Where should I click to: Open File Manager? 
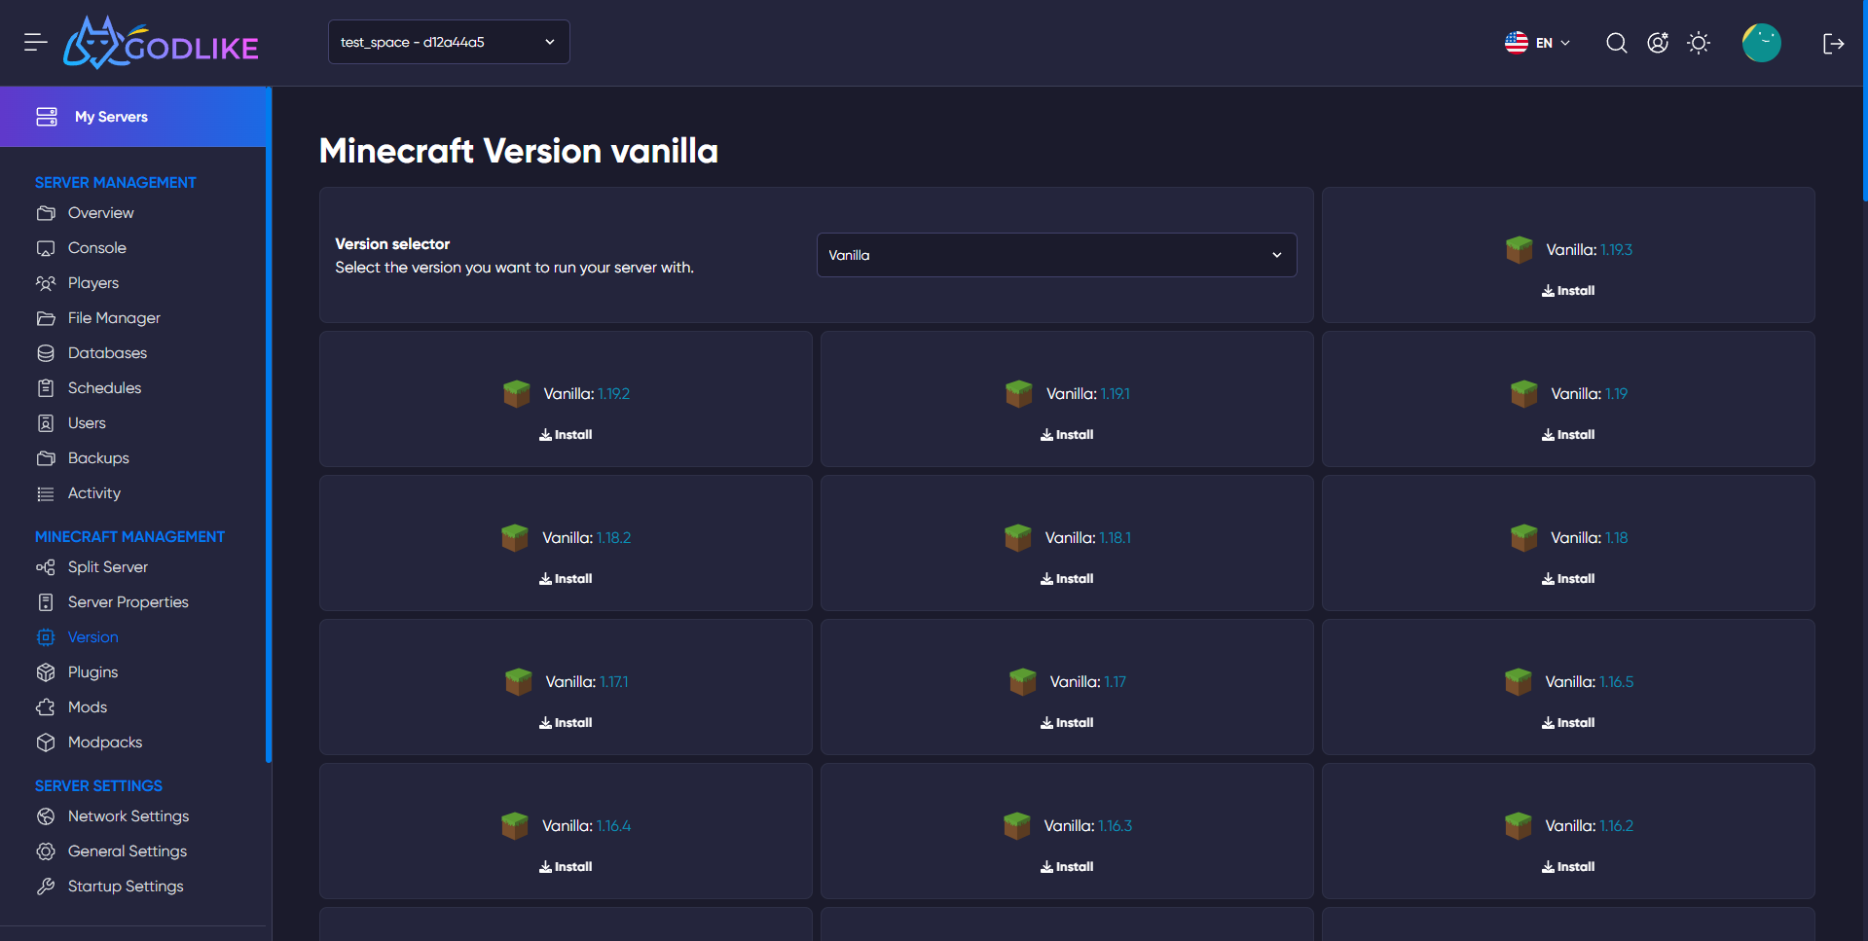tap(113, 318)
